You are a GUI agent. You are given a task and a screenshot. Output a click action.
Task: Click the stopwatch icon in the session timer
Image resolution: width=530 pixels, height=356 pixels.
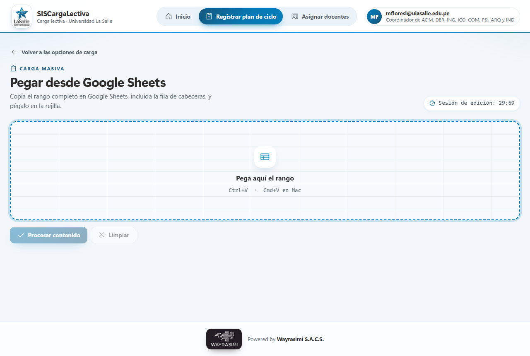(x=432, y=103)
